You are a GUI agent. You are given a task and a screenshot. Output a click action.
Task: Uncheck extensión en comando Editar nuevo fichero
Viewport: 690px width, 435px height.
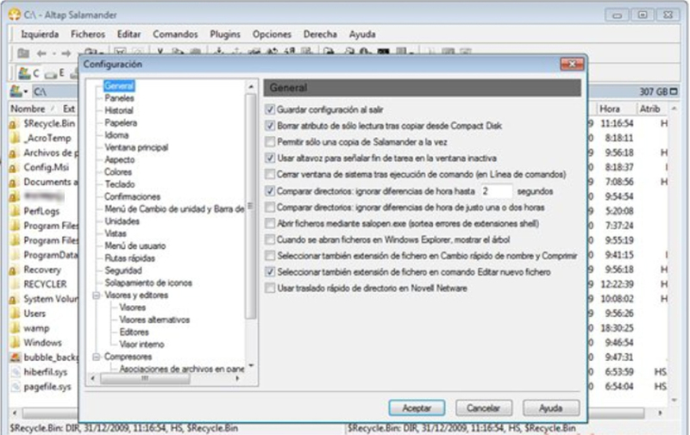point(270,272)
